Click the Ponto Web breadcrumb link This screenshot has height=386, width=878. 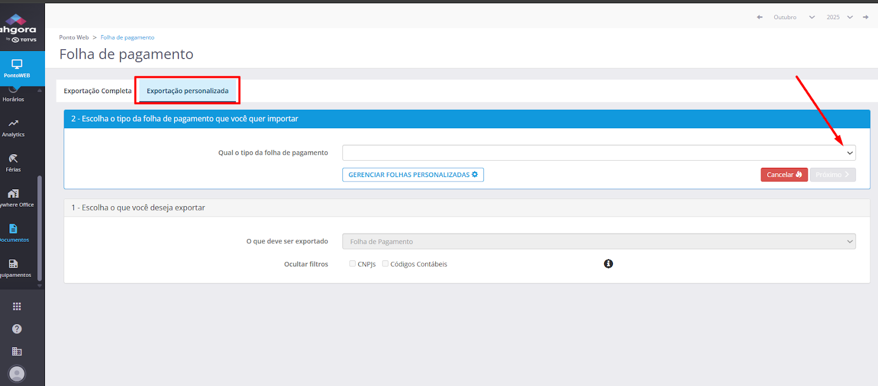click(x=74, y=37)
